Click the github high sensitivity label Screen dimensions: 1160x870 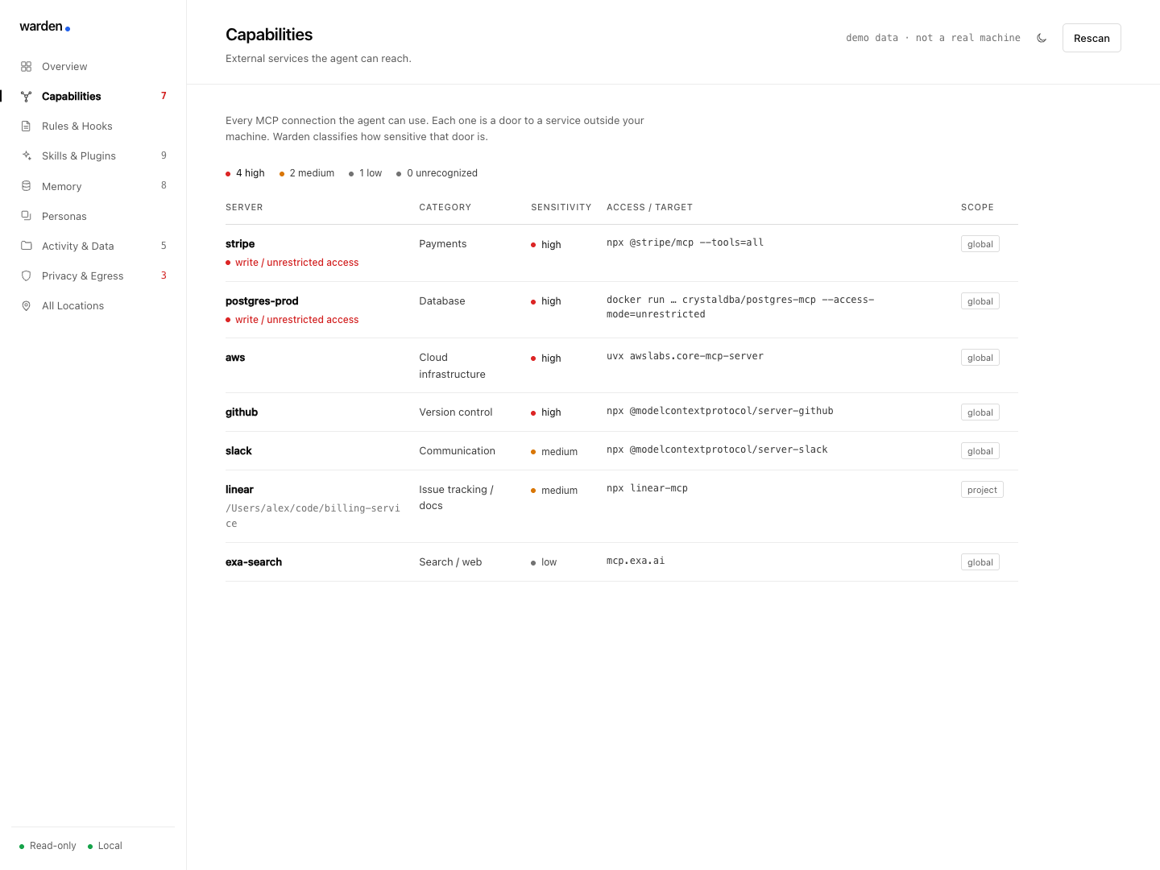pos(546,412)
